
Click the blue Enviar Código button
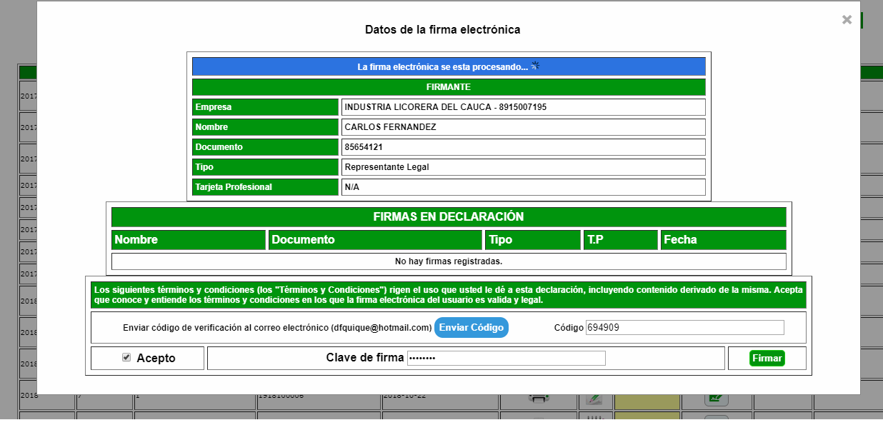coord(471,327)
